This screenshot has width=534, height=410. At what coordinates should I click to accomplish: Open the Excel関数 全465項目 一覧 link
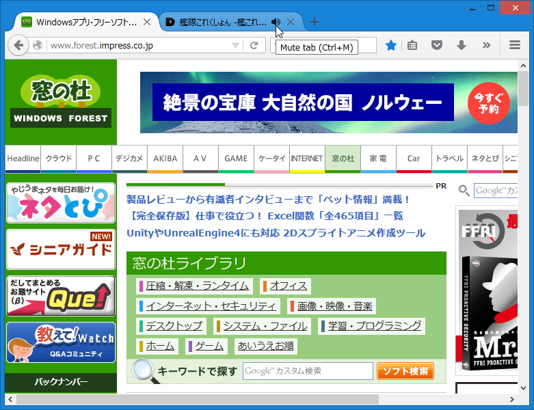(x=265, y=216)
